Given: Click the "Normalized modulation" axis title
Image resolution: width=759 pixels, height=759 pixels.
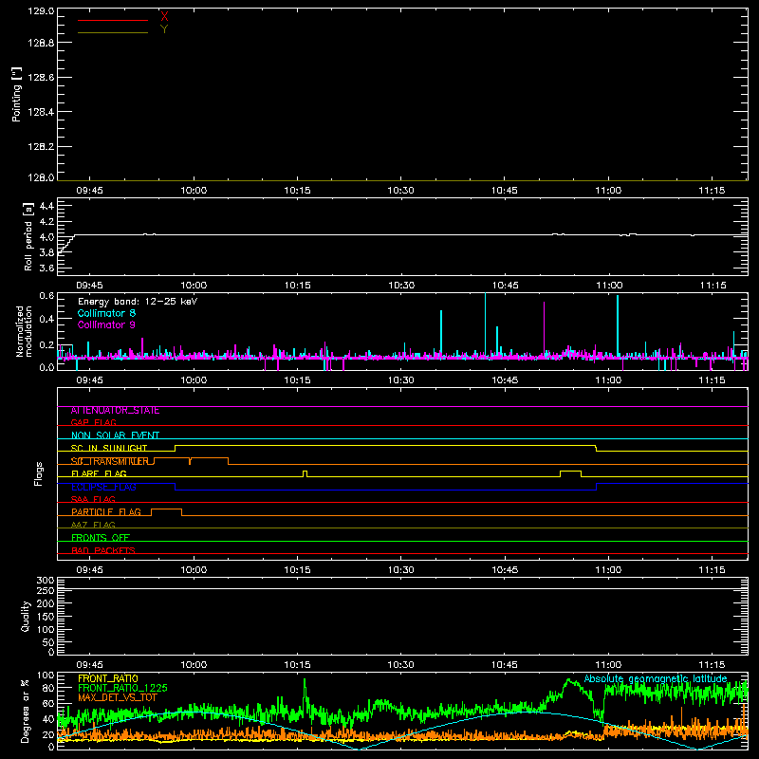Looking at the screenshot, I should 24,331.
